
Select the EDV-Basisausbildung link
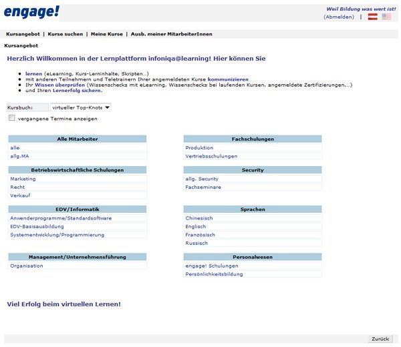click(x=37, y=226)
